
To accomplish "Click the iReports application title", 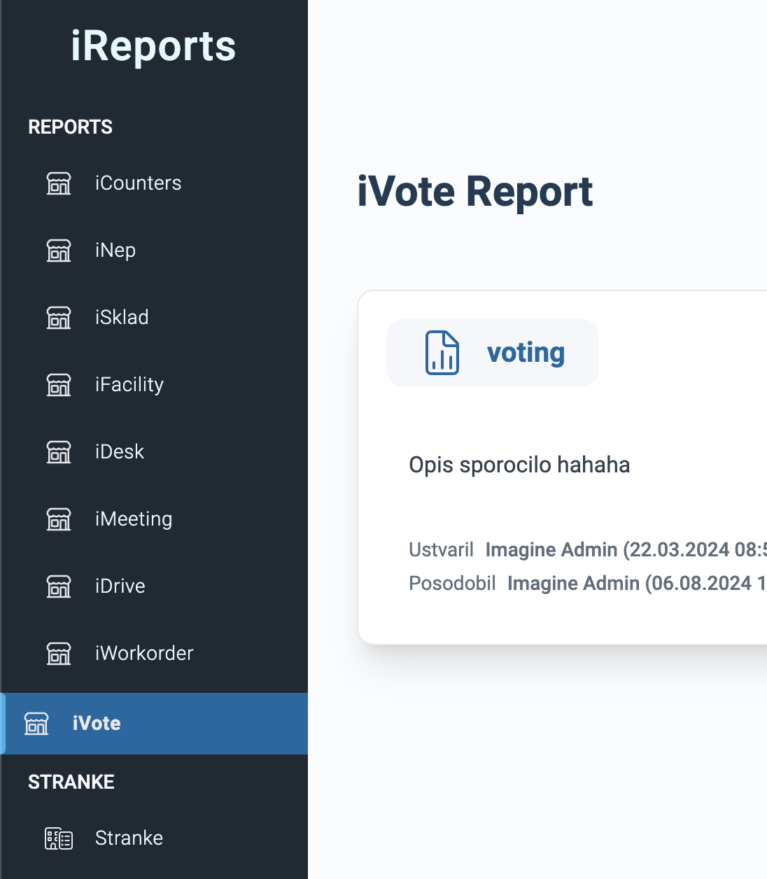I will 153,46.
